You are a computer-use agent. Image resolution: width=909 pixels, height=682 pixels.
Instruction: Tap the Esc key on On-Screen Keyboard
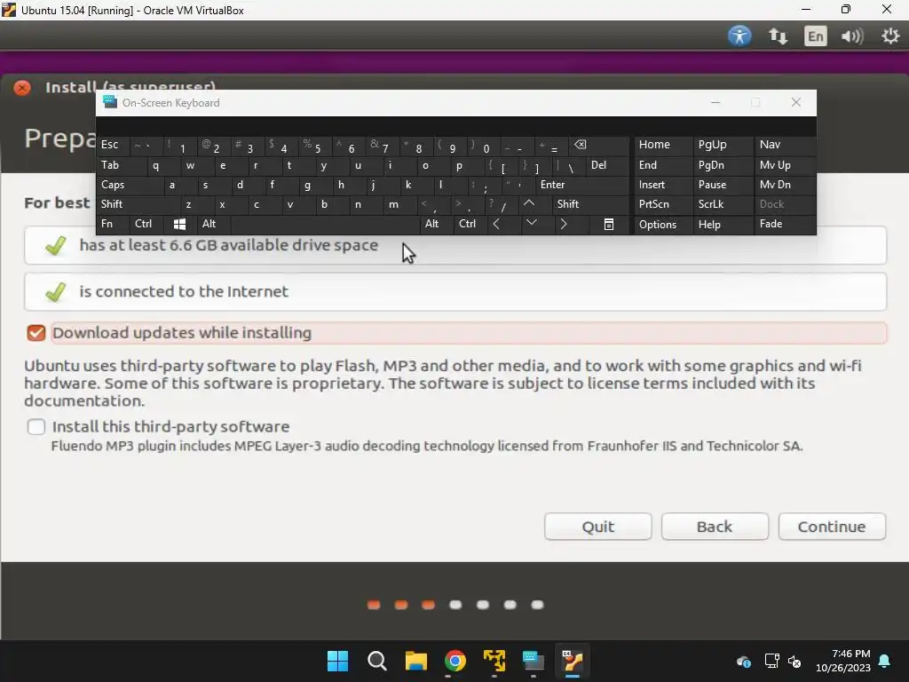click(x=113, y=145)
